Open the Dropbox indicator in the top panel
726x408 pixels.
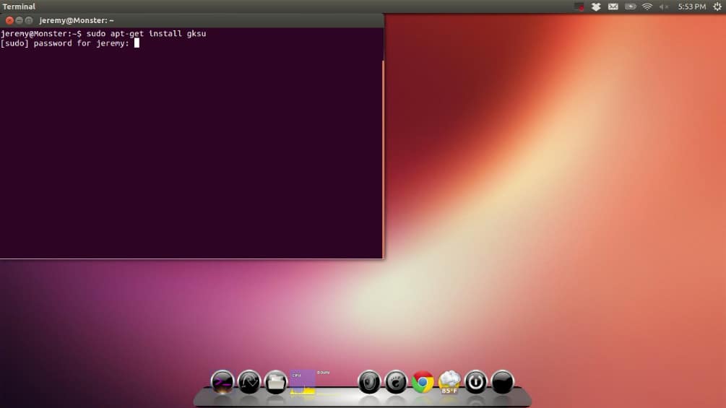click(x=596, y=6)
